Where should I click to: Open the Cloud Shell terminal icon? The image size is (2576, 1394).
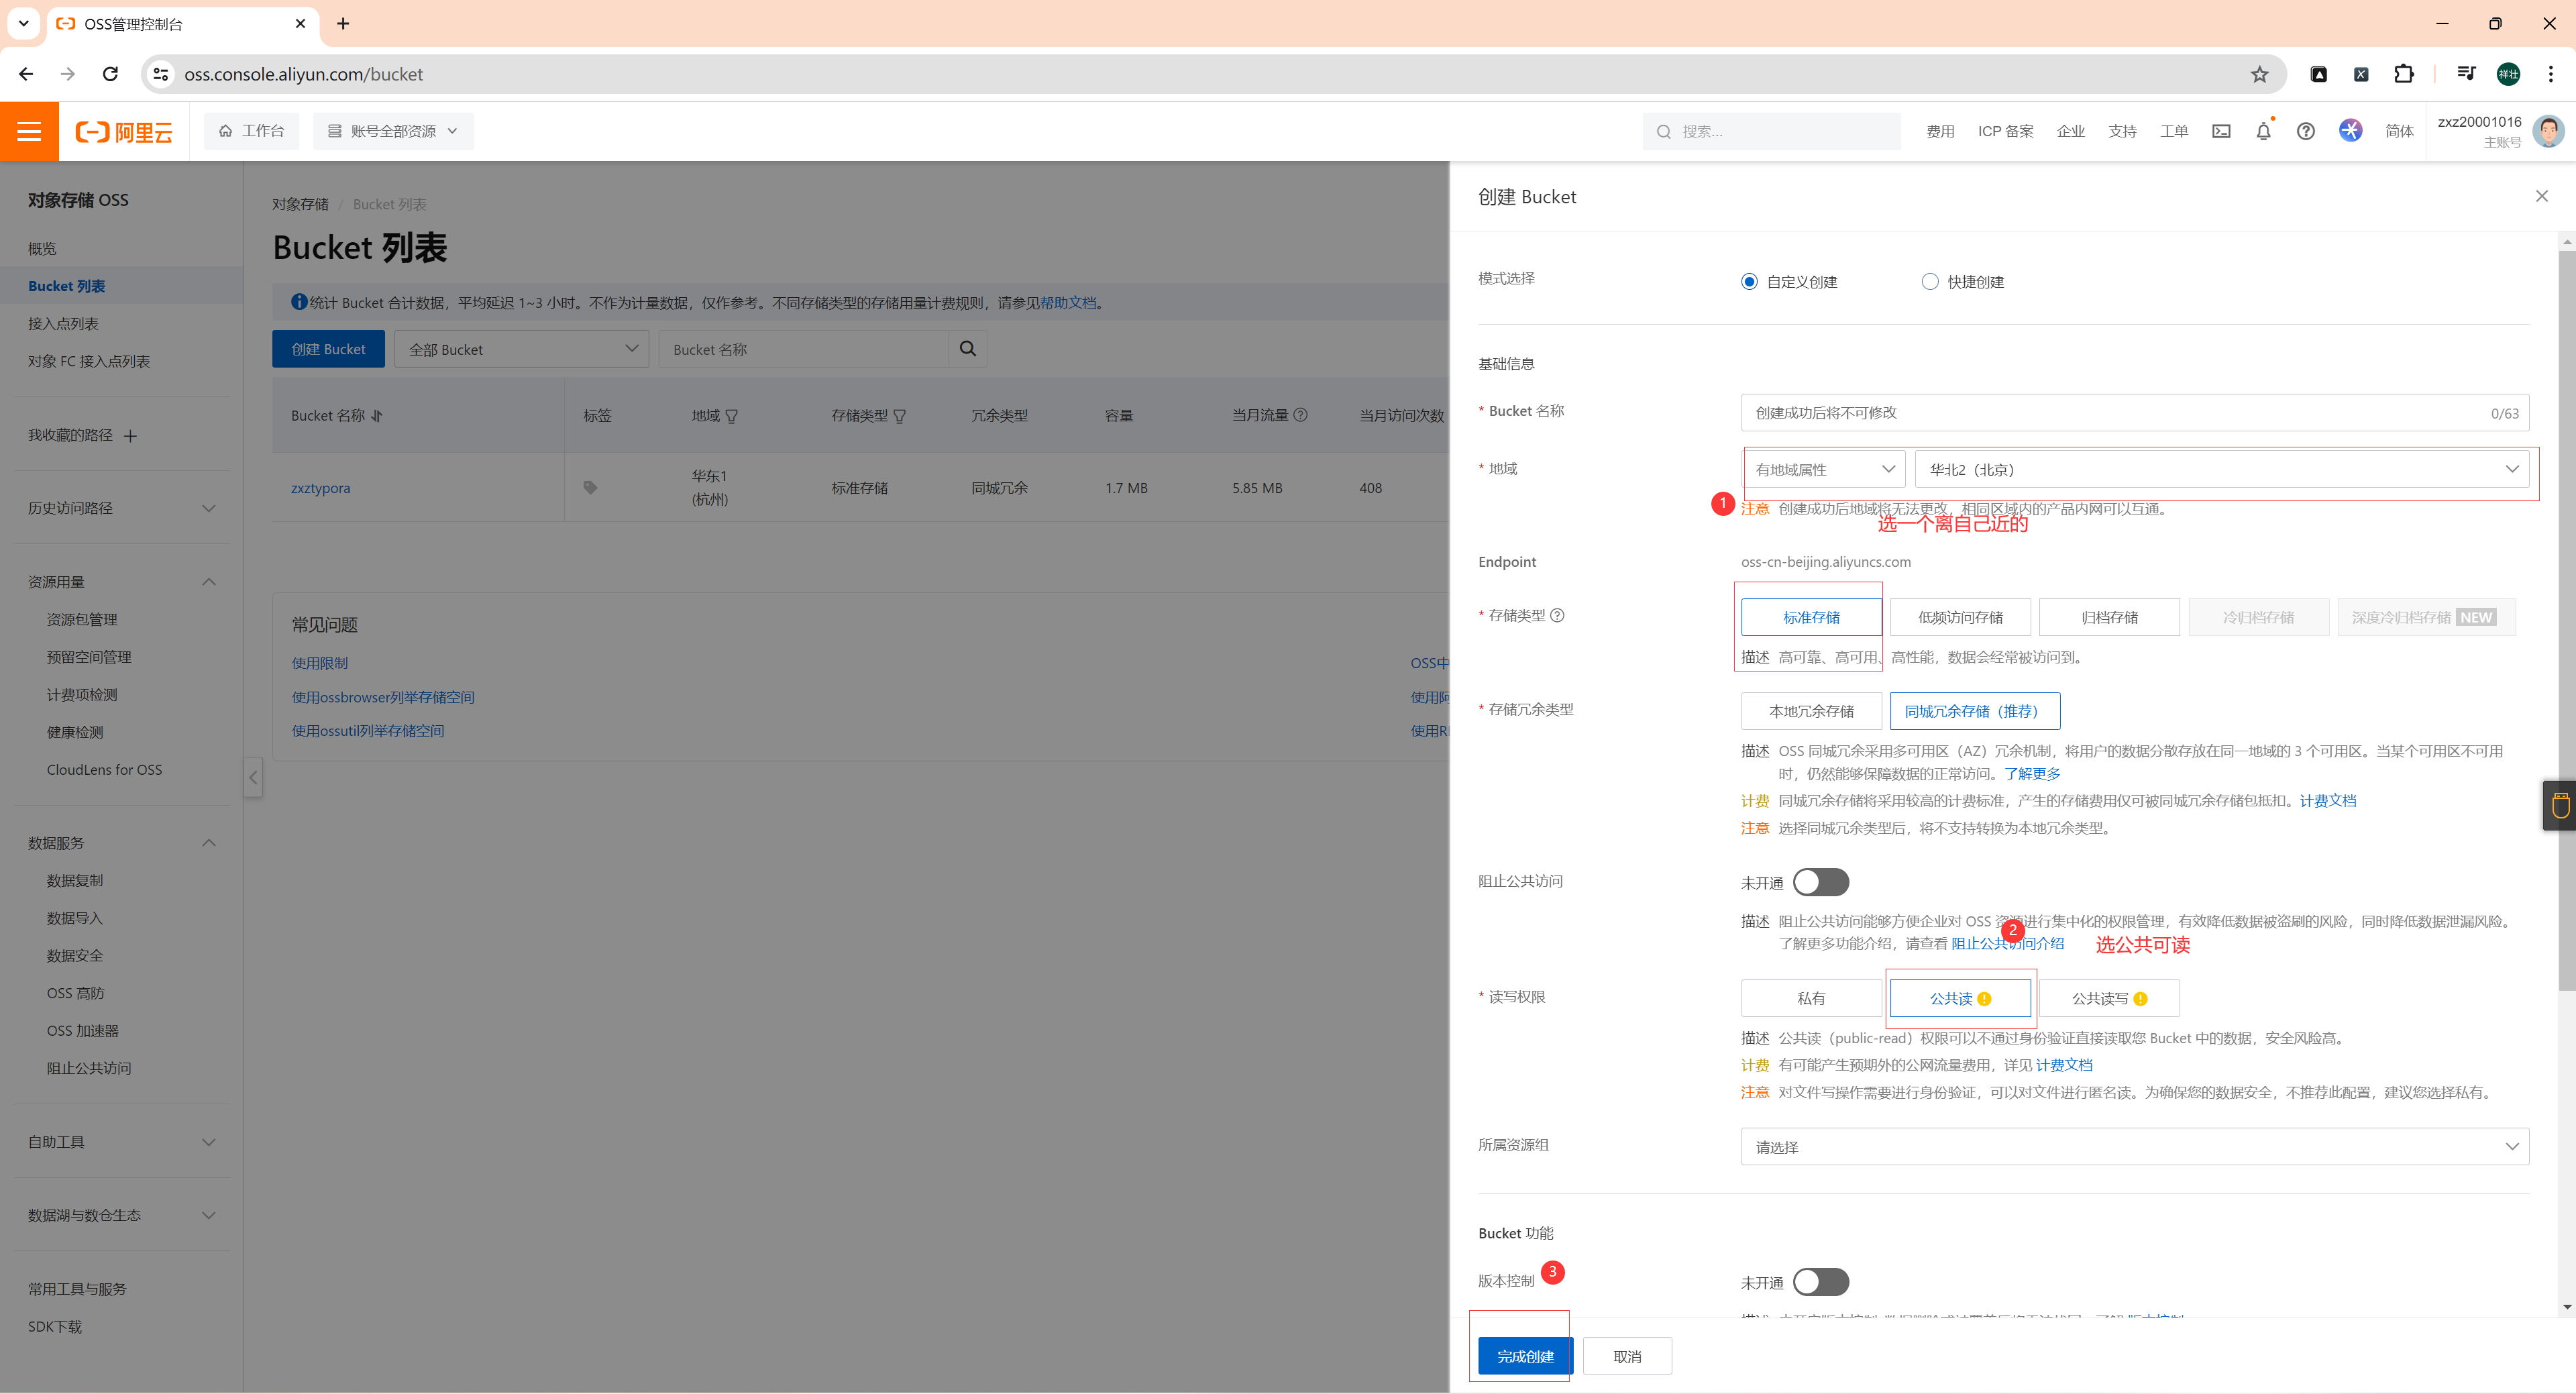(2221, 131)
